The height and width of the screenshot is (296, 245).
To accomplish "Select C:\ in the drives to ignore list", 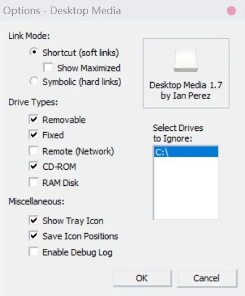I will pyautogui.click(x=186, y=151).
